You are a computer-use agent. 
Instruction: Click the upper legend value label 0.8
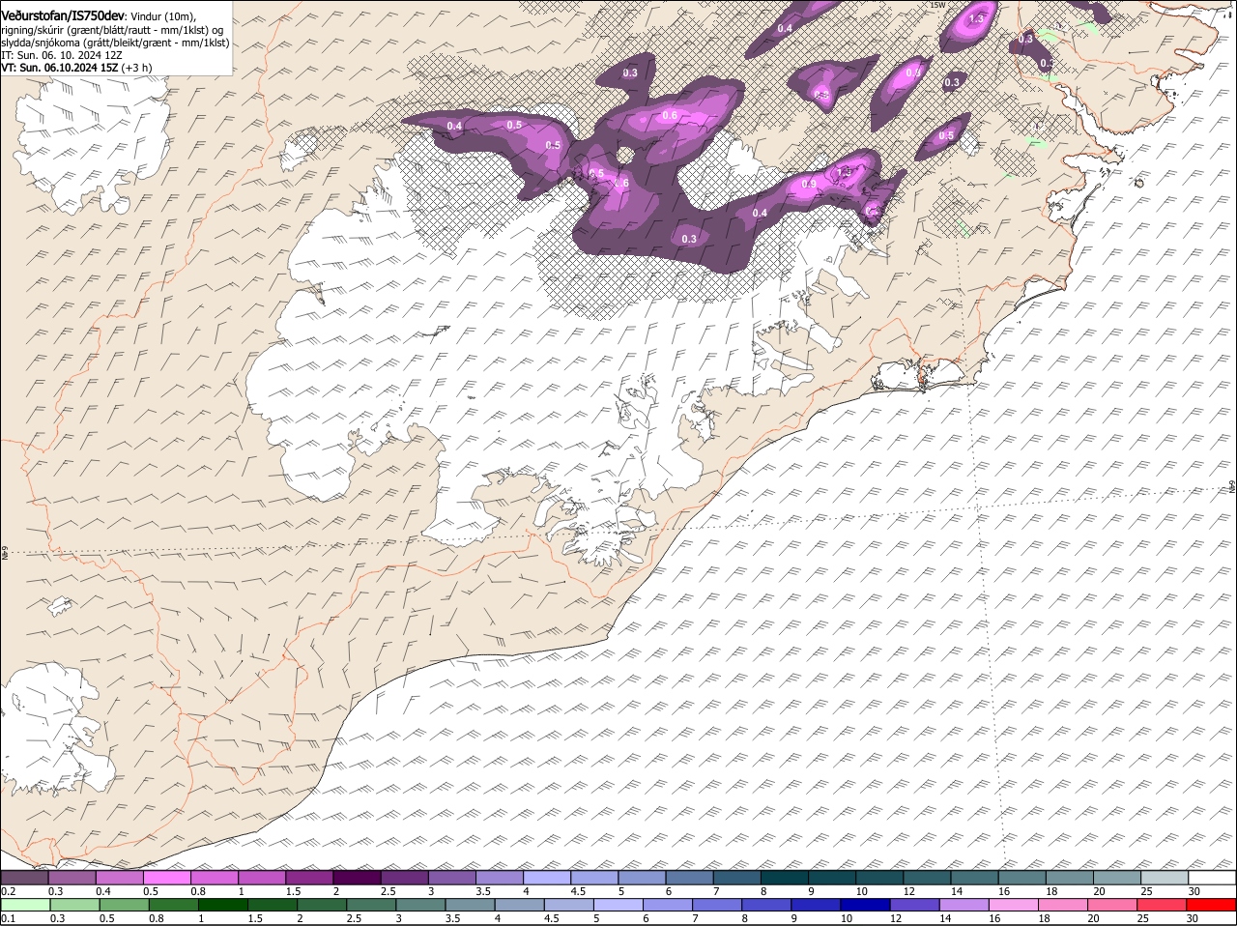(198, 890)
